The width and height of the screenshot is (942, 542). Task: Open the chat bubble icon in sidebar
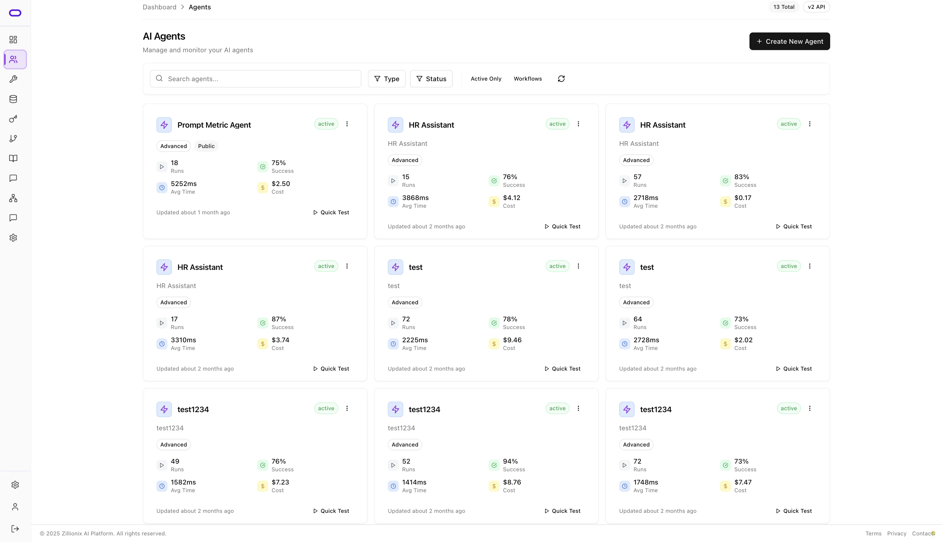tap(13, 178)
